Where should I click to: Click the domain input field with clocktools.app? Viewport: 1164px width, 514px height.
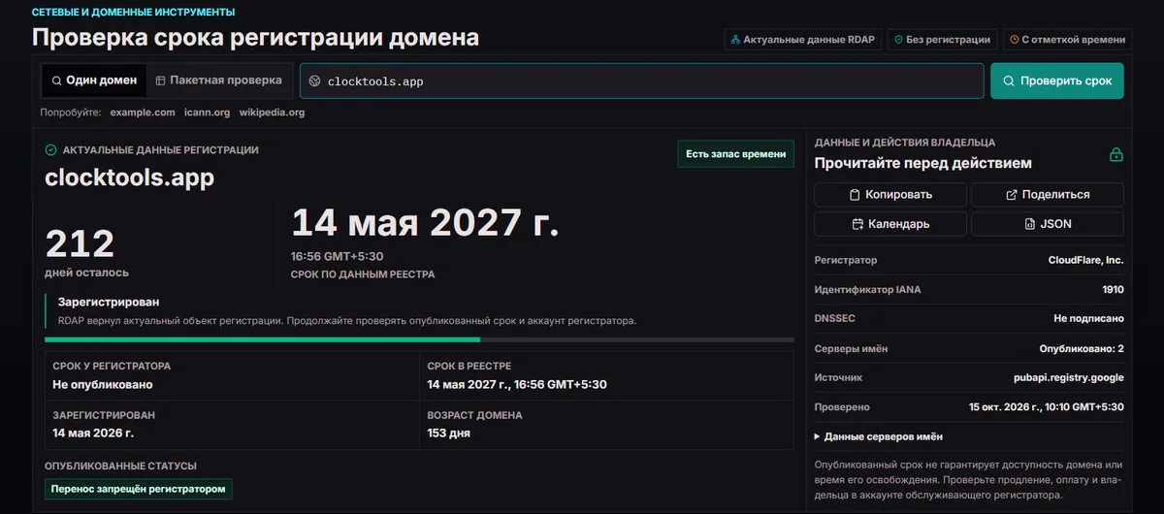(x=641, y=81)
